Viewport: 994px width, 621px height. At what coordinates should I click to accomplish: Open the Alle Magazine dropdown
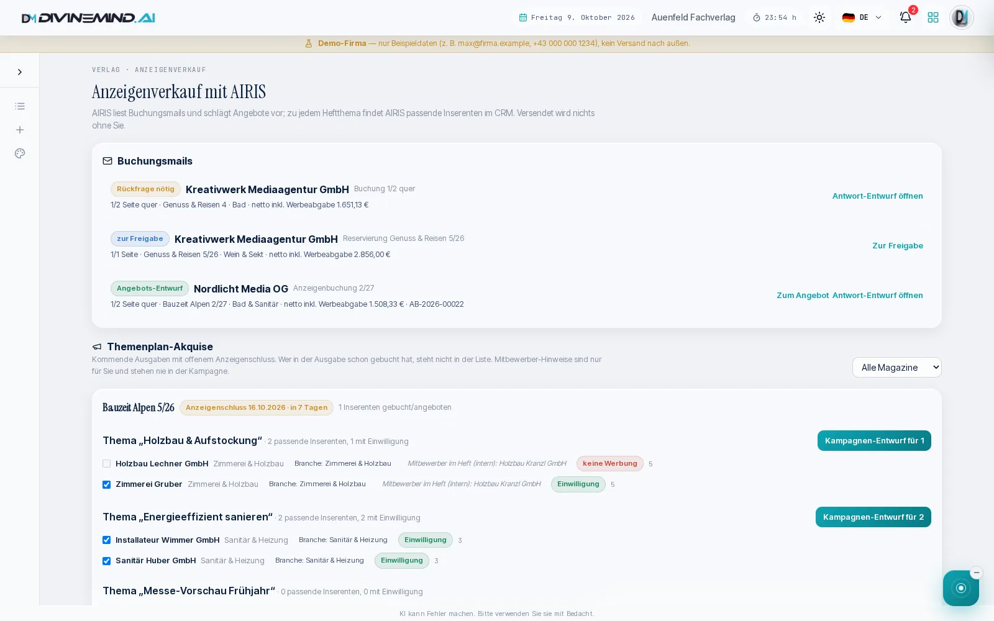[897, 368]
